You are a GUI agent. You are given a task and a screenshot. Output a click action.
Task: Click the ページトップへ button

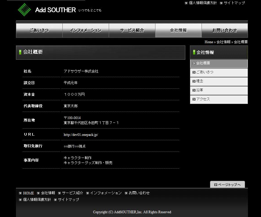227,185
